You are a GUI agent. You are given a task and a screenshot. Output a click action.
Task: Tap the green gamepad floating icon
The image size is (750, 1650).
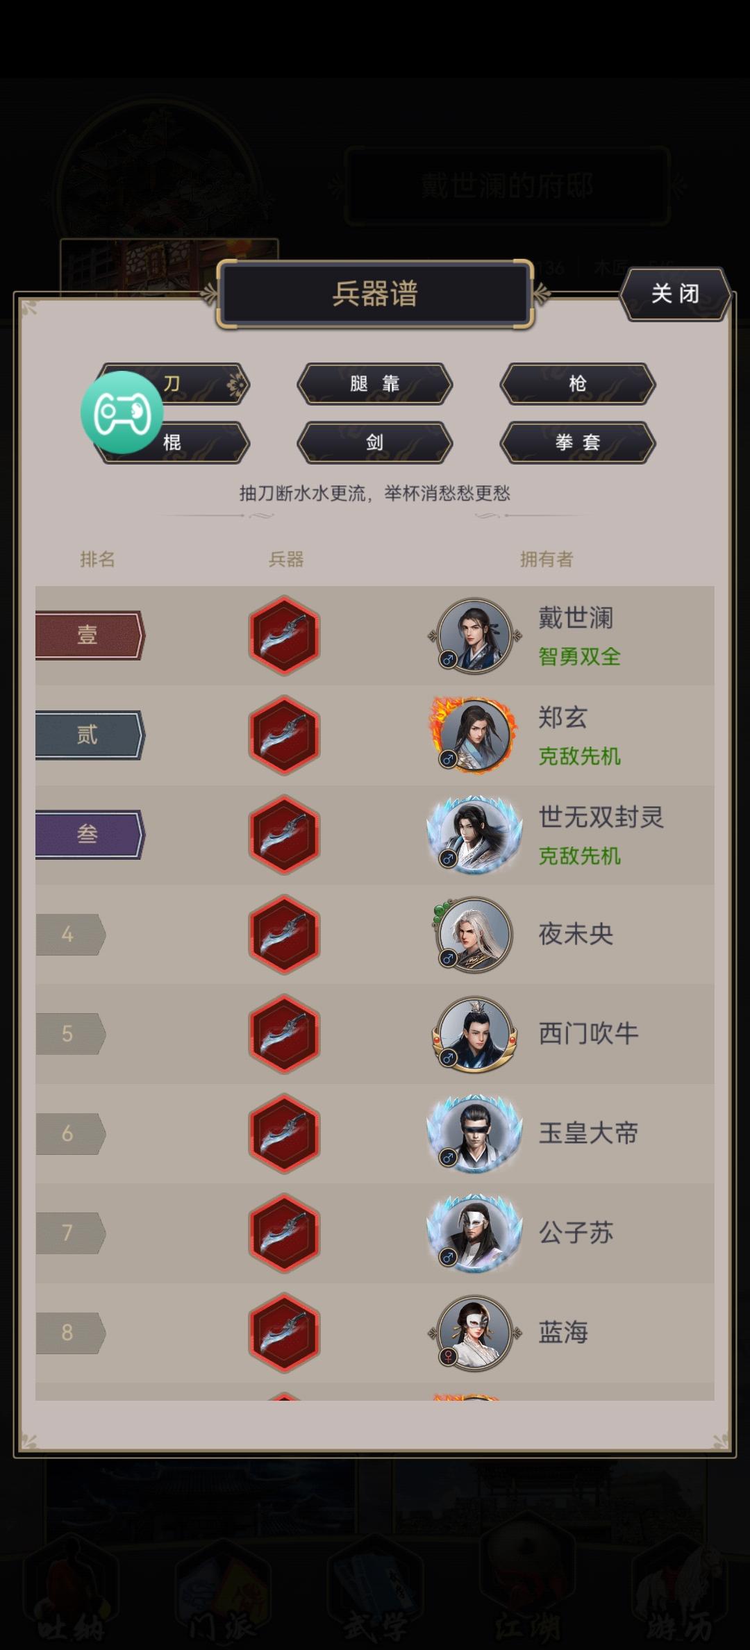[122, 412]
